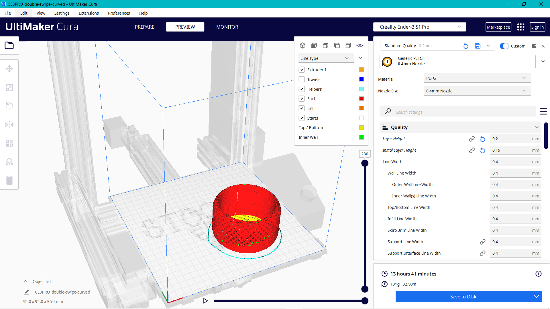Reset Layer Height to default value
The height and width of the screenshot is (309, 550).
pos(483,139)
